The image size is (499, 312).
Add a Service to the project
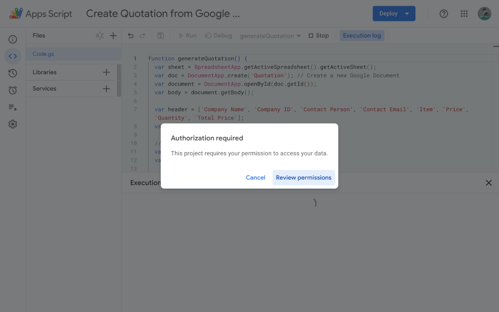tap(106, 89)
